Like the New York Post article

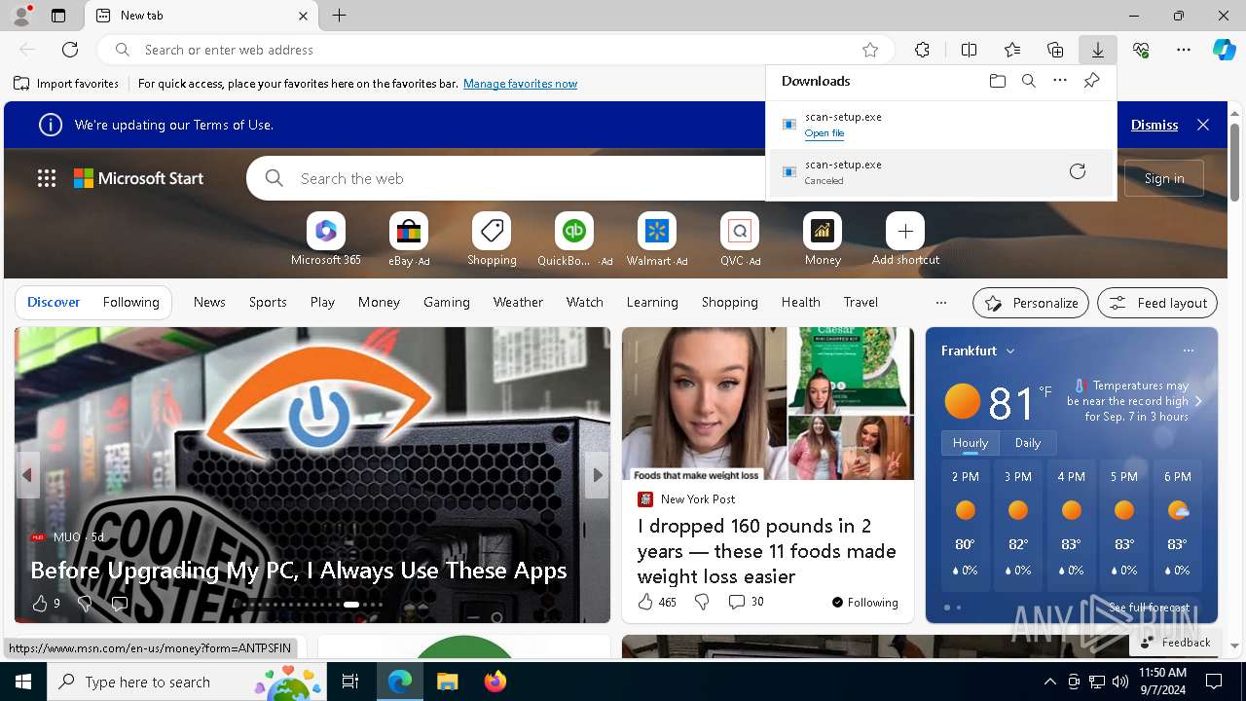pyautogui.click(x=645, y=602)
